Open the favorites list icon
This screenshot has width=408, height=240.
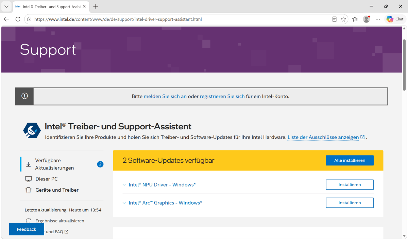tap(355, 19)
